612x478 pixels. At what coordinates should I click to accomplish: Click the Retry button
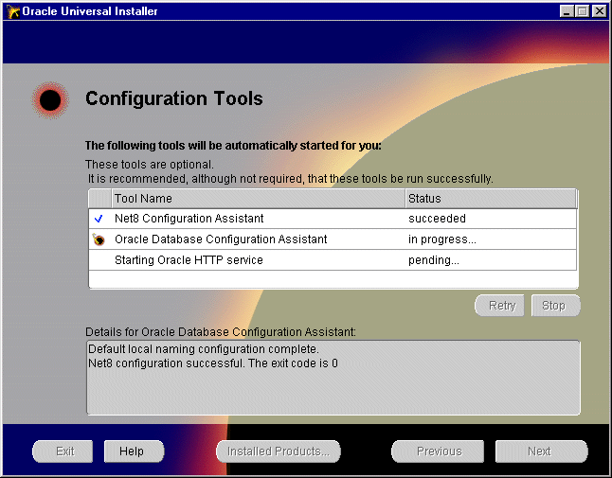500,306
